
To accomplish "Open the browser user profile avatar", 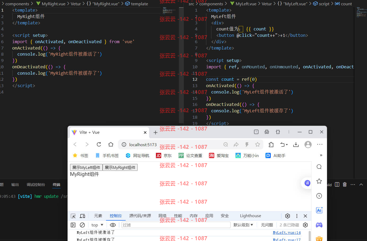I will (x=308, y=145).
